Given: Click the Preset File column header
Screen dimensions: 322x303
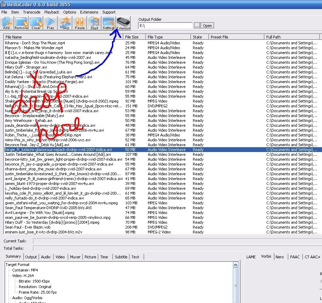Looking at the screenshot, I should (236, 37).
